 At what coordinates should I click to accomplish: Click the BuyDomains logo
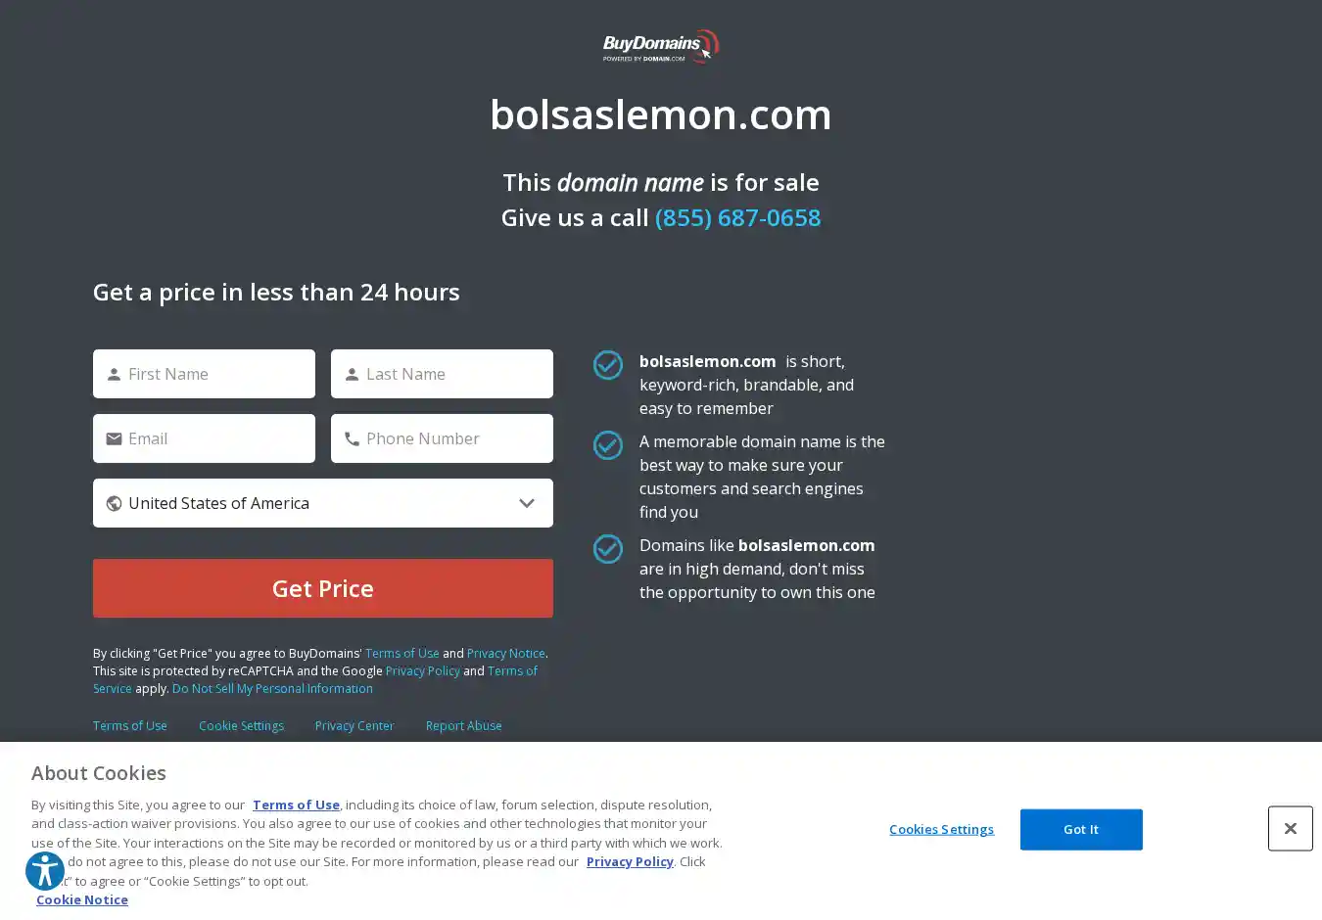click(x=660, y=46)
